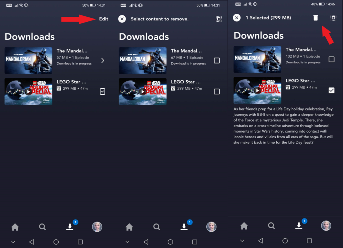Viewport: 343px width, 248px height.
Task: Open Downloads tab icon on Edit screen
Action: click(70, 227)
